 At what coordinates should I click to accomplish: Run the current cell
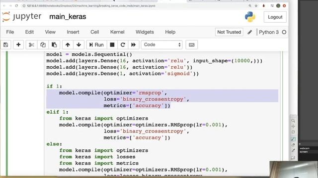(96, 44)
